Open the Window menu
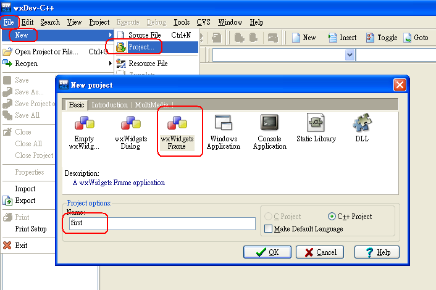The width and height of the screenshot is (436, 290). click(230, 22)
